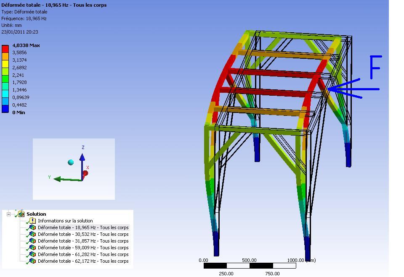Click the Solution folder icon
Image resolution: width=404 pixels, height=277 pixels.
coord(21,214)
